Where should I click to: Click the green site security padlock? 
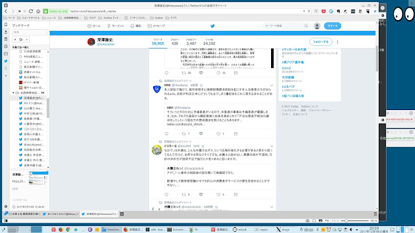[45, 12]
